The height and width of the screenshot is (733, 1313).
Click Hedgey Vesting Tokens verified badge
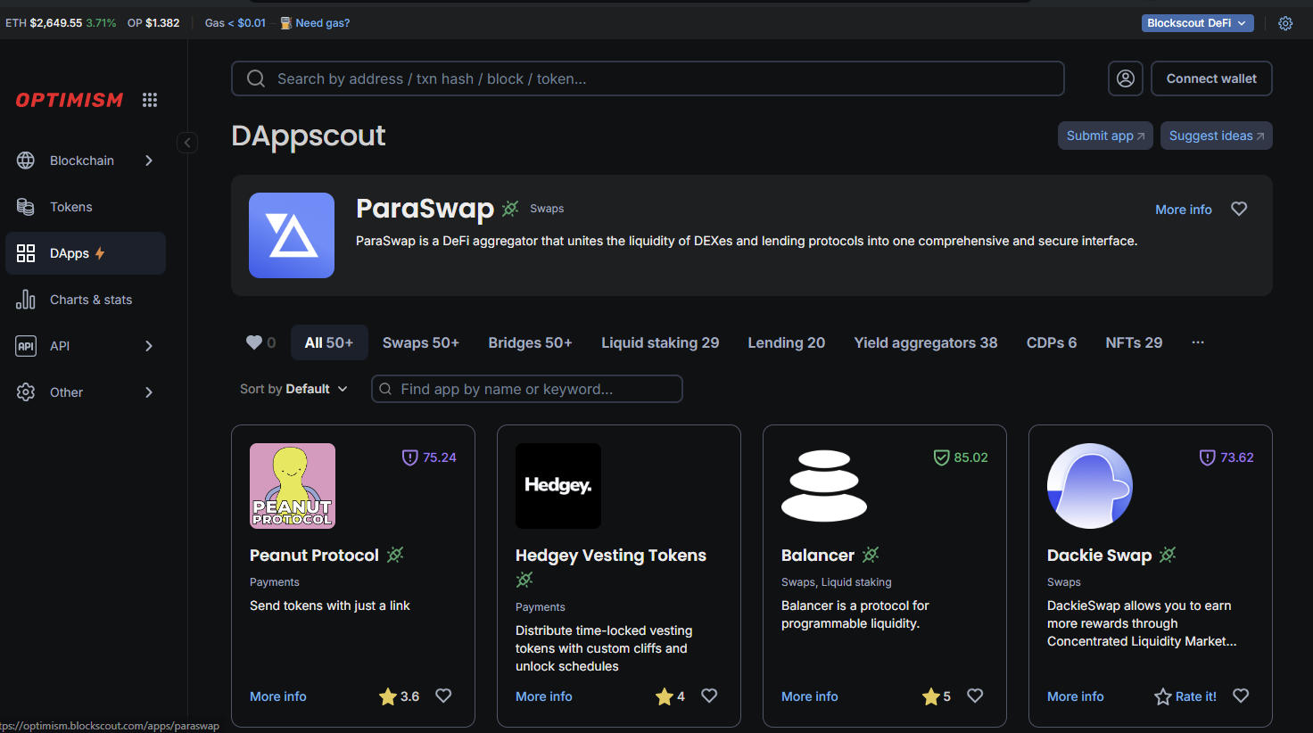[x=524, y=580]
